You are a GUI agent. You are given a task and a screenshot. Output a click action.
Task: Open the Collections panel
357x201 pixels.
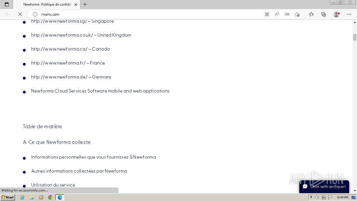[324, 14]
